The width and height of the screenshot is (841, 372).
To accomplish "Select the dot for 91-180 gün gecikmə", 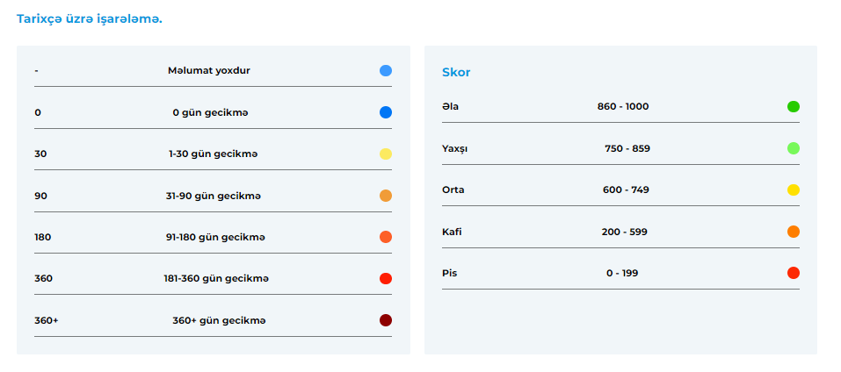I will pos(386,237).
